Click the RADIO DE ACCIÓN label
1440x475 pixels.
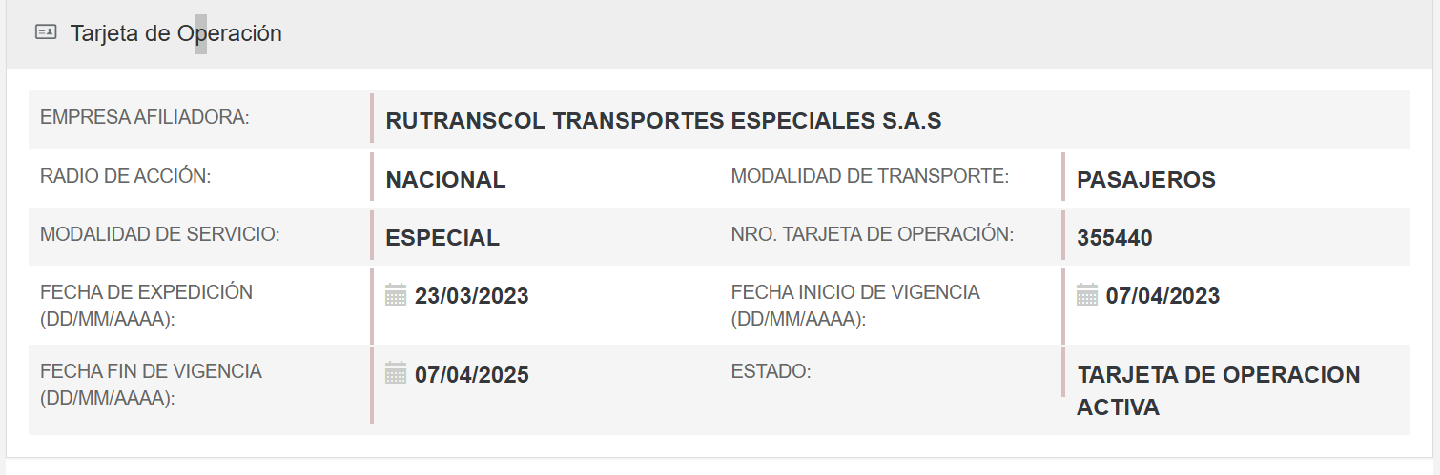[125, 176]
